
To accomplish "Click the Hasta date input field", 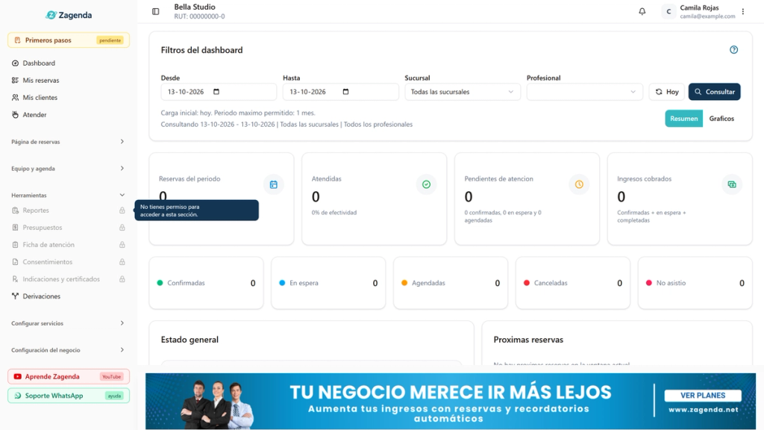I will coord(340,92).
